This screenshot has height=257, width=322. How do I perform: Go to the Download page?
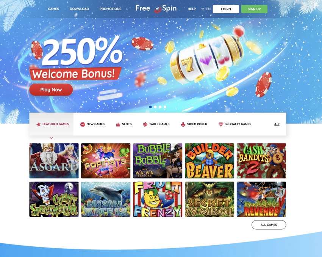(79, 9)
